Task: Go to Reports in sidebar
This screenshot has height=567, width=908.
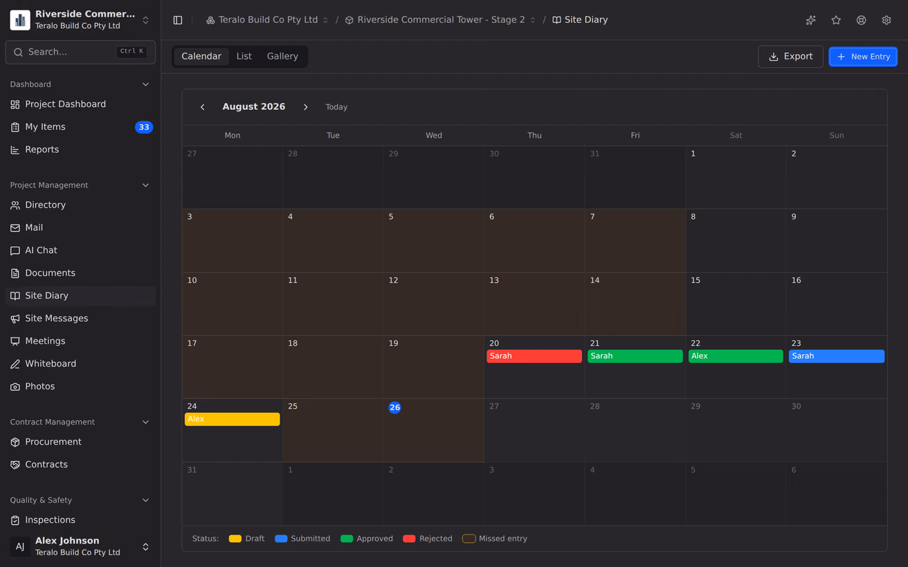Action: (80, 149)
